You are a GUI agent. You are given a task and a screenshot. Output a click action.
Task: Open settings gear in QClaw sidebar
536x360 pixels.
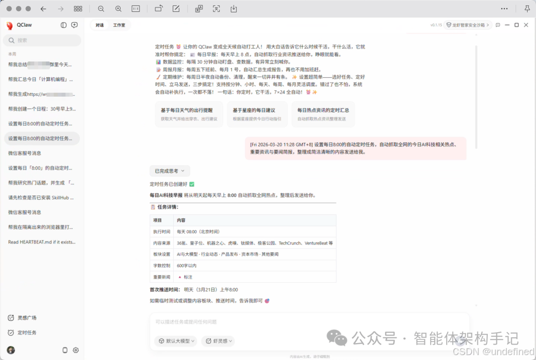[x=76, y=350]
